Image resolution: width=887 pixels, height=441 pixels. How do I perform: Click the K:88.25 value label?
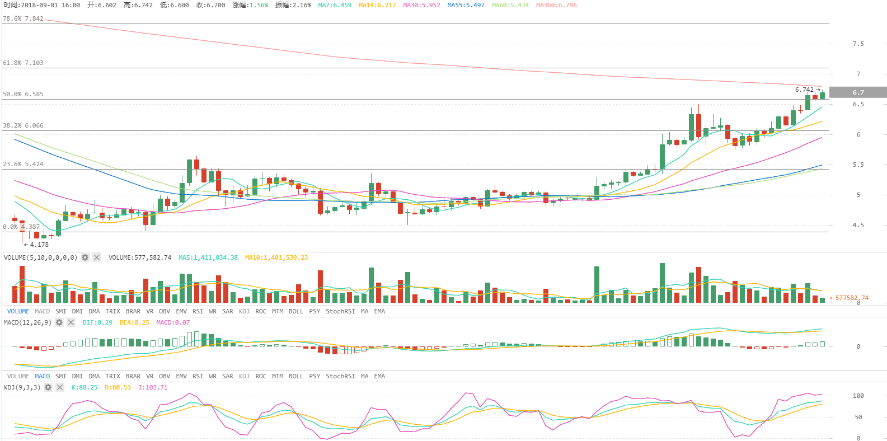(x=85, y=387)
